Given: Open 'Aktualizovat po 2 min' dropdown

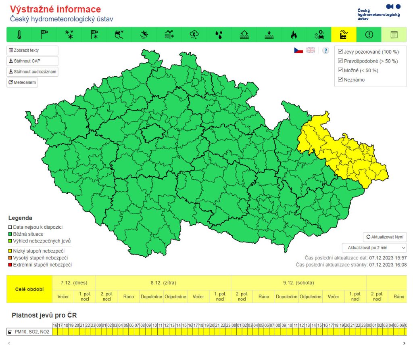Looking at the screenshot, I should click(374, 248).
